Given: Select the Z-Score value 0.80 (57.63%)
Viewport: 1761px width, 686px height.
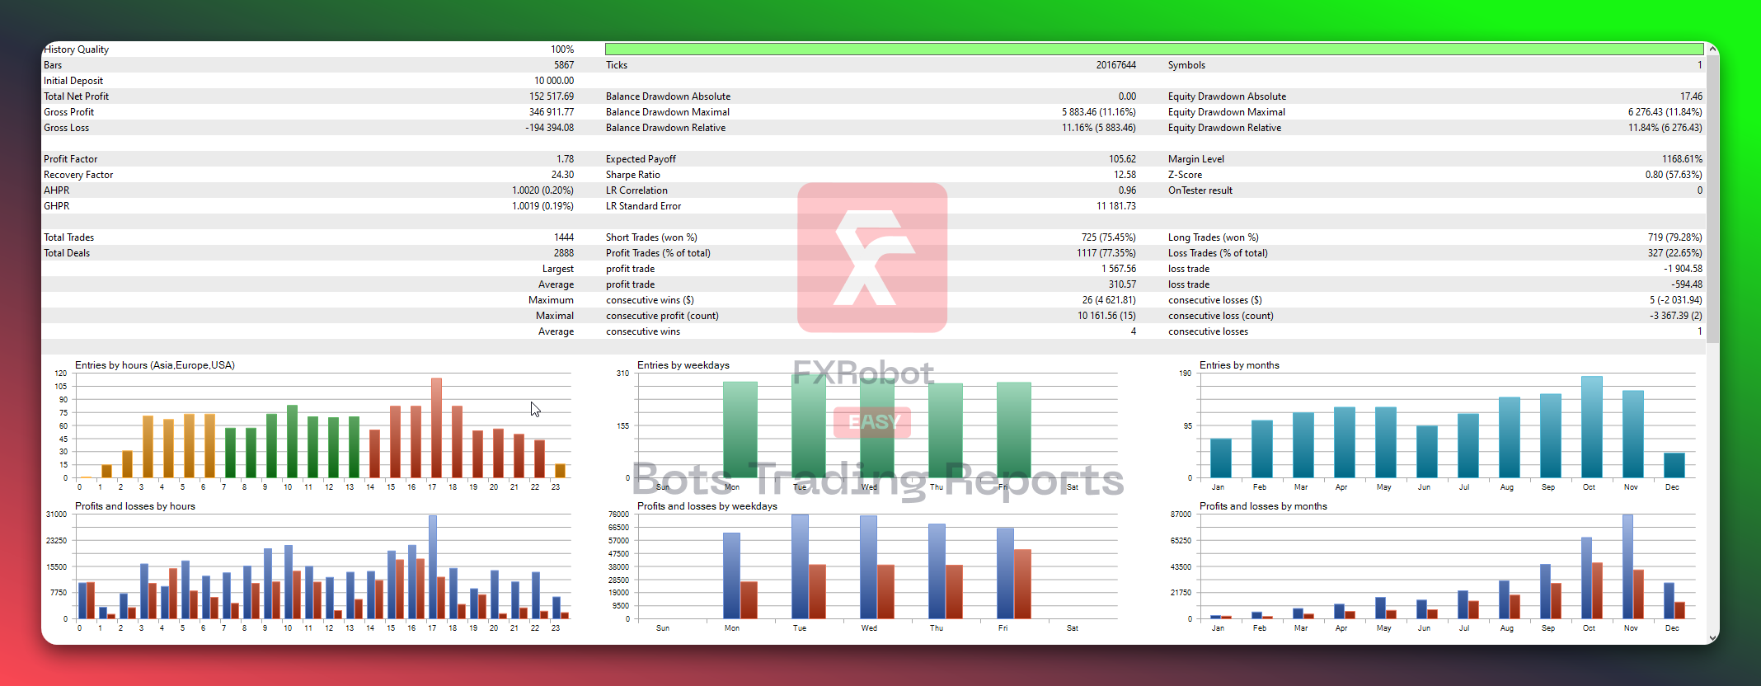Looking at the screenshot, I should point(1674,175).
